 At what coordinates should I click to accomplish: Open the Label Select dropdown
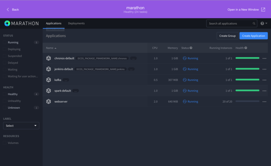(21, 126)
